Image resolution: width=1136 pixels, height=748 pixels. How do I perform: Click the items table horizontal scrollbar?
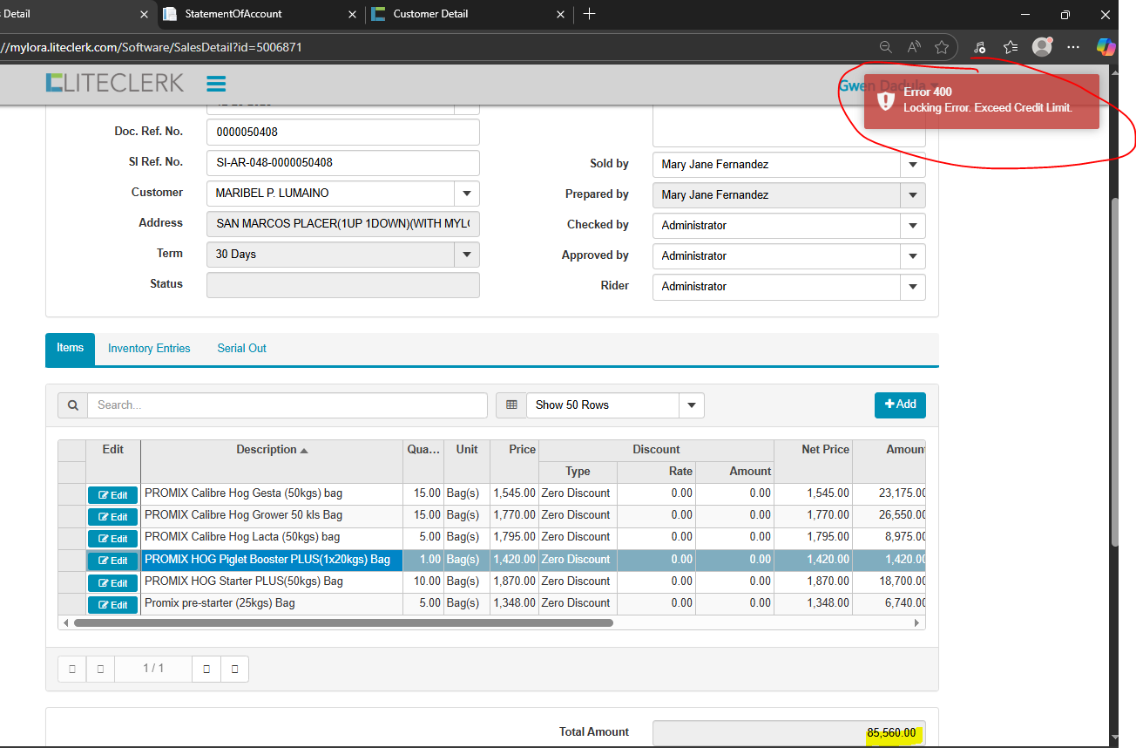pyautogui.click(x=343, y=623)
